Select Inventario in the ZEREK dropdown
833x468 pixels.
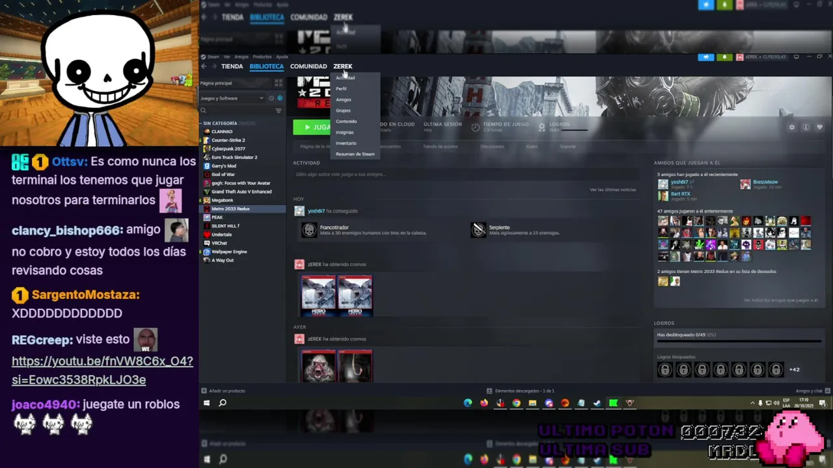click(x=346, y=143)
